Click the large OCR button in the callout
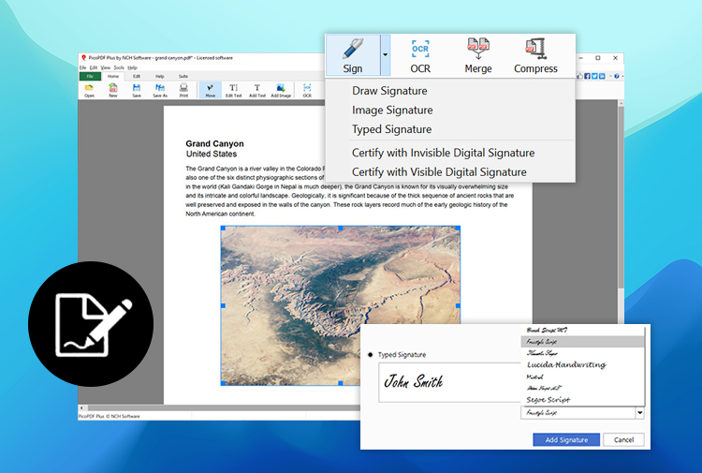Screen dimensions: 702x473 coord(420,55)
